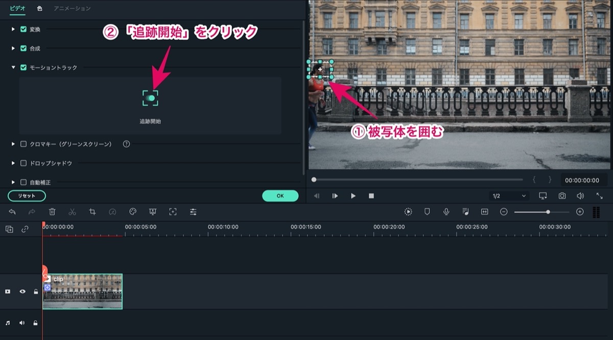The height and width of the screenshot is (340, 613).
Task: Add a marker with the shield icon
Action: [427, 212]
